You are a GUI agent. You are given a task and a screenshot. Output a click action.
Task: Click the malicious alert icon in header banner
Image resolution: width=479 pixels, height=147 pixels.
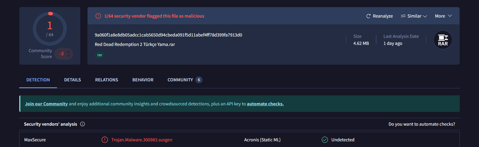tap(98, 16)
